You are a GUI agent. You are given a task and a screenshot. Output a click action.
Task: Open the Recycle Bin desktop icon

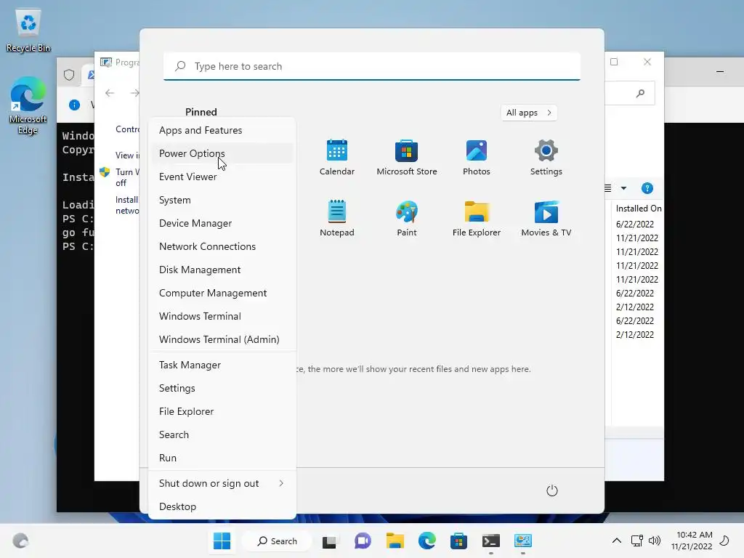(28, 31)
